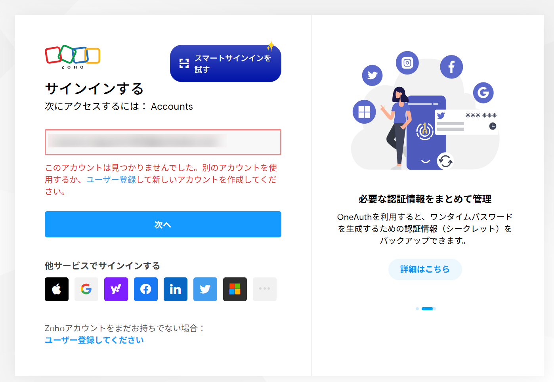Viewport: 554px width, 382px height.
Task: Sign in with Google icon
Action: (x=86, y=289)
